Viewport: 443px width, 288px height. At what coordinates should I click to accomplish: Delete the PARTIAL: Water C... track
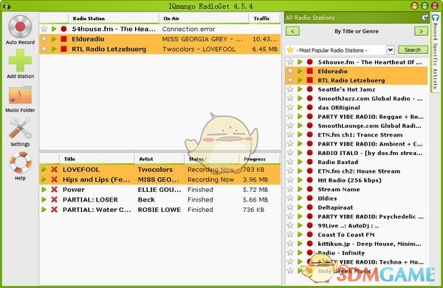[x=54, y=210]
